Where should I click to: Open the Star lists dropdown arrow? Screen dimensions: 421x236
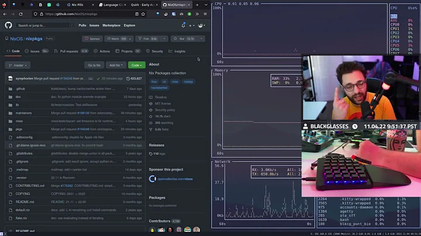point(201,39)
